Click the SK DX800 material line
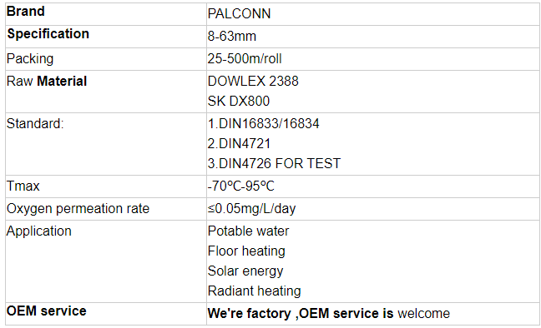Viewport: 541px width, 328px height. pyautogui.click(x=239, y=102)
